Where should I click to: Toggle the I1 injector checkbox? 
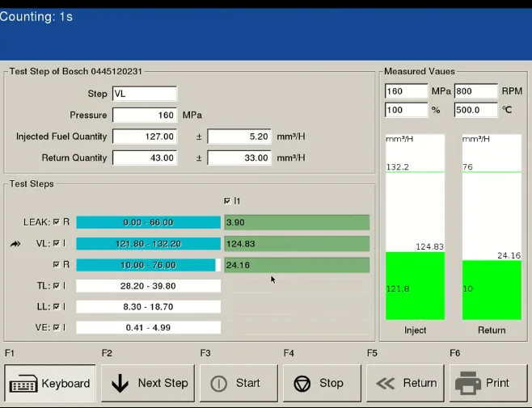click(x=227, y=201)
